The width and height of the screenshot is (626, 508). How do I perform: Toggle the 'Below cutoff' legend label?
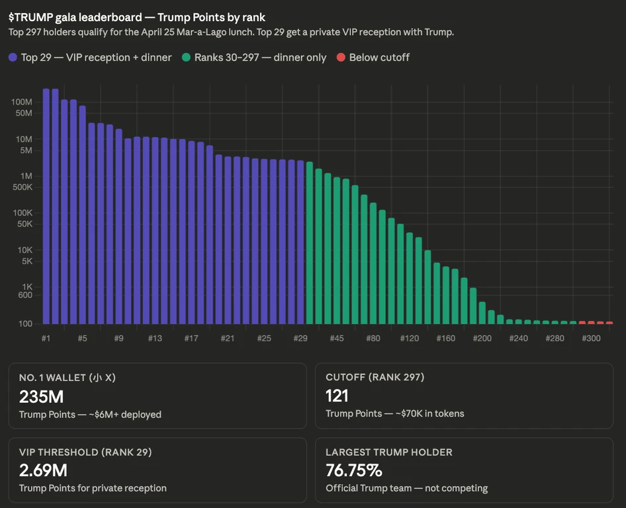(379, 58)
